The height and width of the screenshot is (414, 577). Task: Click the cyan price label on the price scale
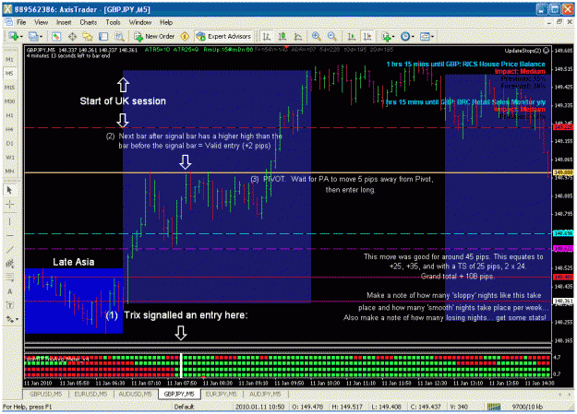point(563,233)
